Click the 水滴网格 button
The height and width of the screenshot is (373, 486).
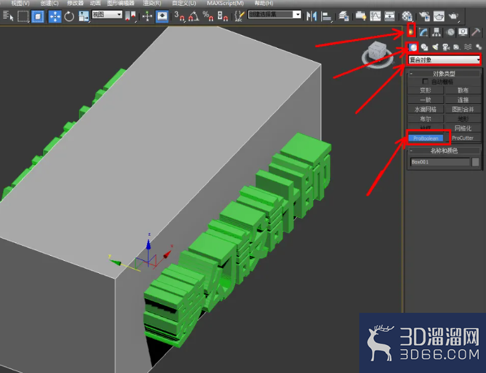point(426,110)
